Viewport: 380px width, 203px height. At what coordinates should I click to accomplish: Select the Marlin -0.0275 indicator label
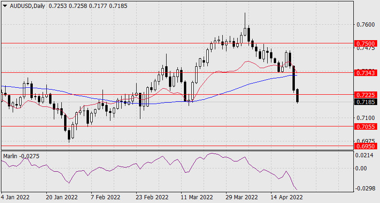tap(22, 156)
